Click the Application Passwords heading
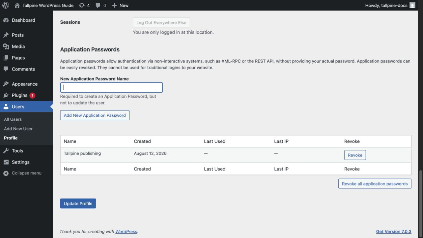The width and height of the screenshot is (423, 238). click(x=90, y=49)
